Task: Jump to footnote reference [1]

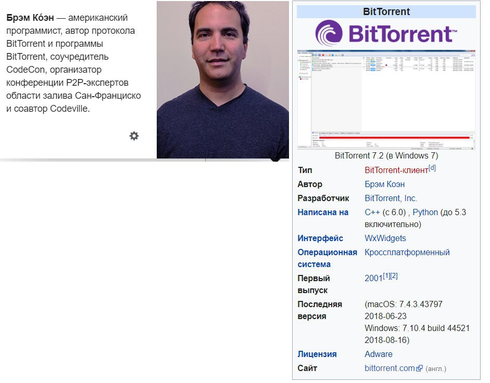Action: pyautogui.click(x=386, y=276)
